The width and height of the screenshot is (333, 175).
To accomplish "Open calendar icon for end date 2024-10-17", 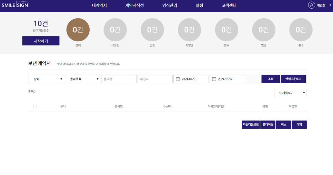I will [x=214, y=79].
